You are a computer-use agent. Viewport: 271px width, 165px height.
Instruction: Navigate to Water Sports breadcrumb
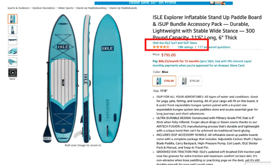click(66, 8)
